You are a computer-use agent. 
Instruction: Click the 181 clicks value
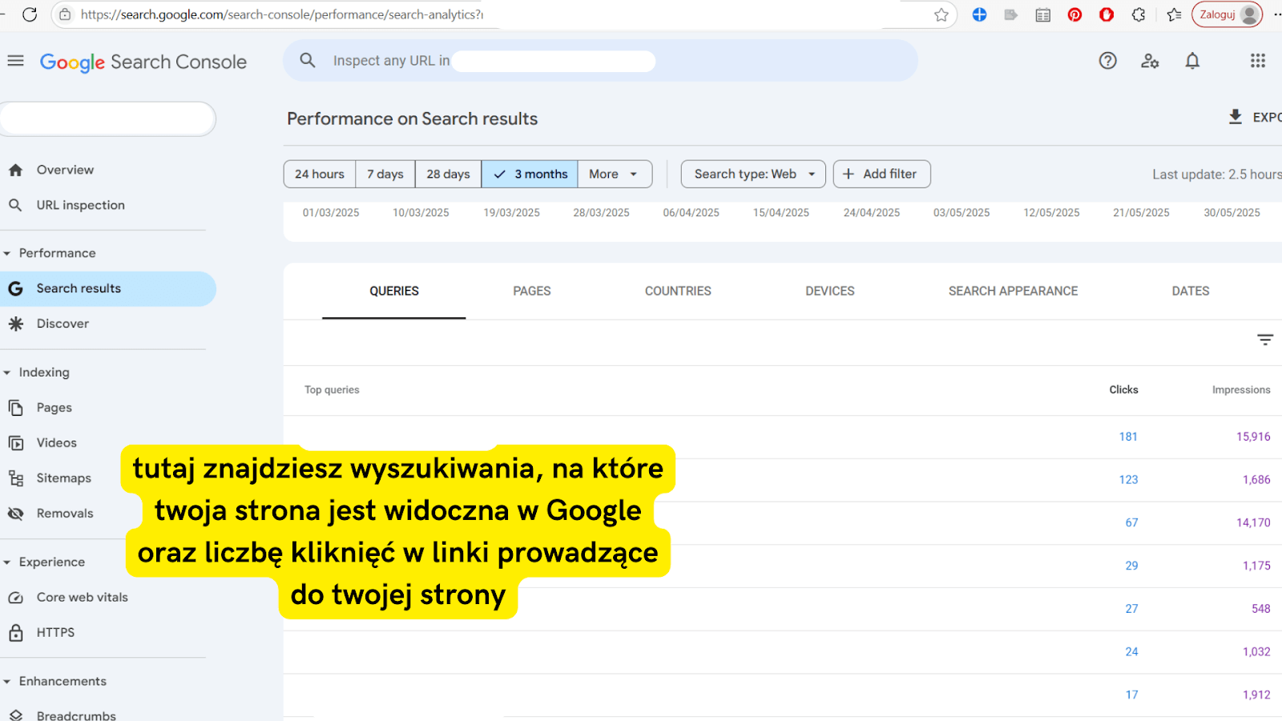pos(1128,437)
